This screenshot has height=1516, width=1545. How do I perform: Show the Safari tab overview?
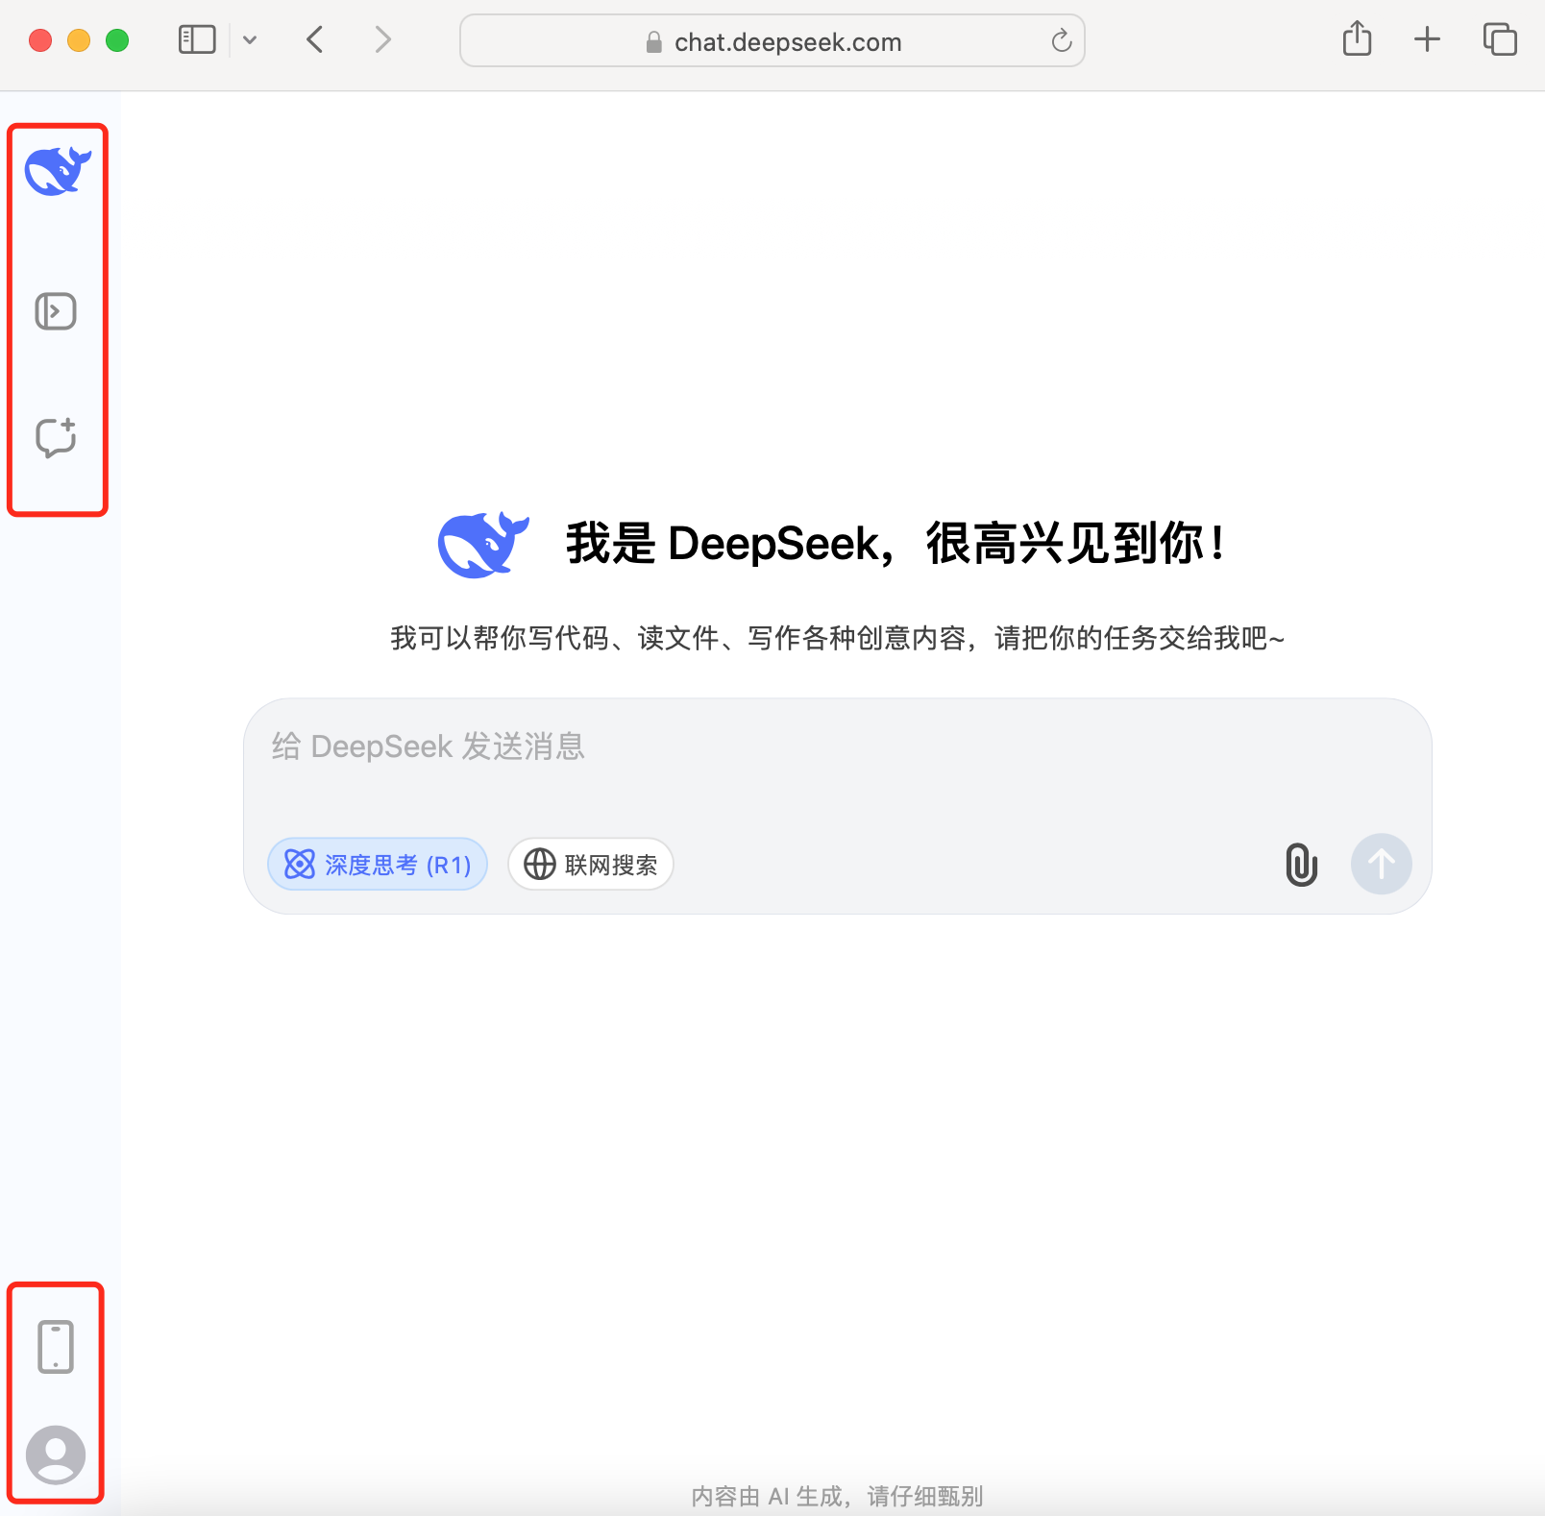(1500, 39)
